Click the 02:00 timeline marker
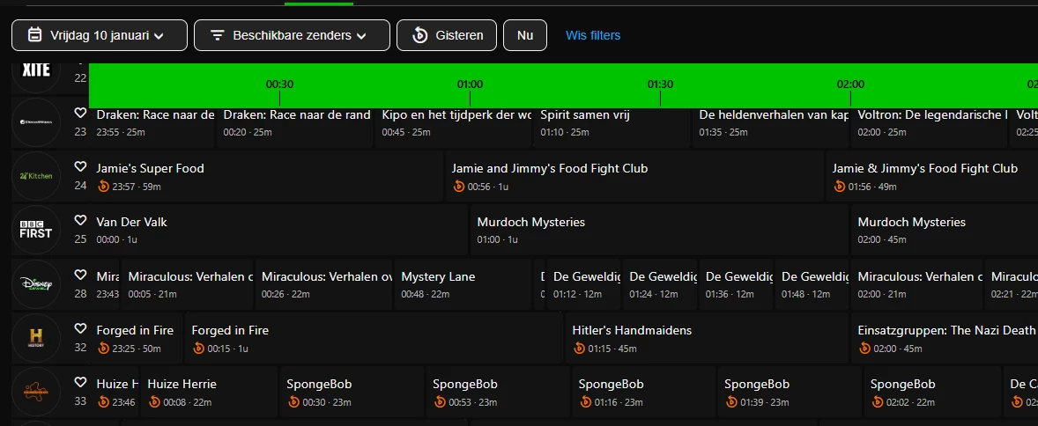This screenshot has height=426, width=1038. [x=850, y=84]
